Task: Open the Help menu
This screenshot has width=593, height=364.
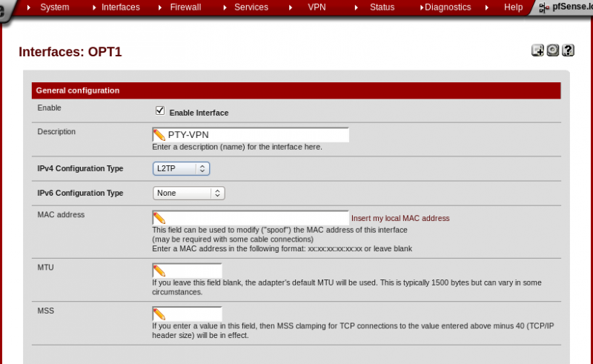Action: pos(513,7)
